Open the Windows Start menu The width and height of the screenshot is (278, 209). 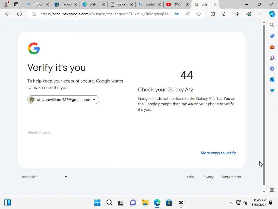(97, 202)
